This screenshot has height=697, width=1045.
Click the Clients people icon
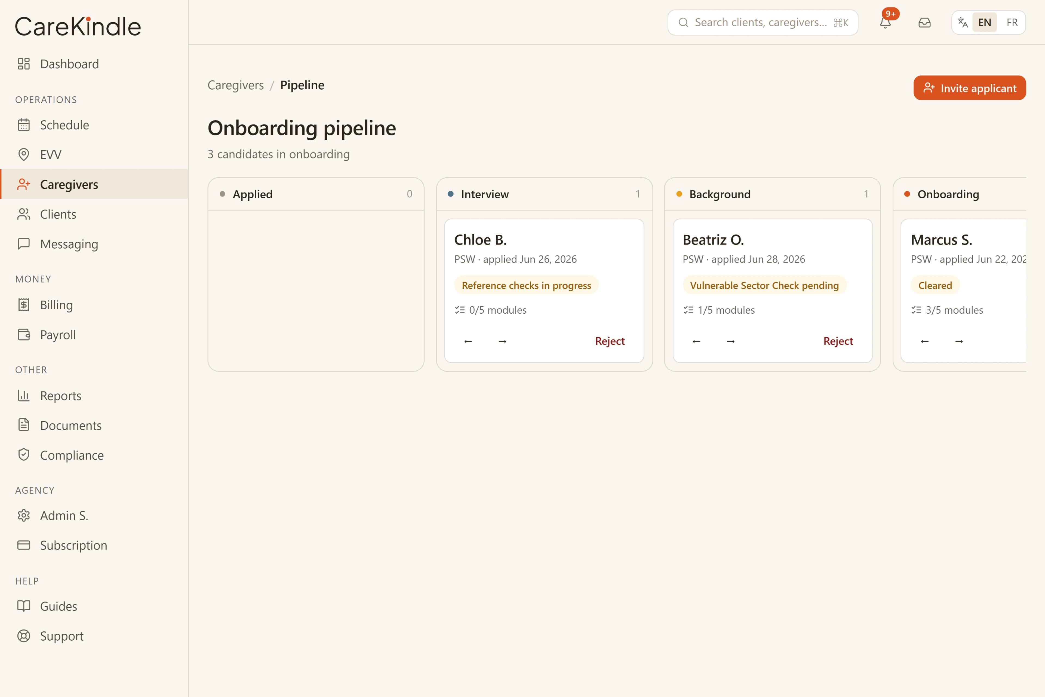click(24, 214)
